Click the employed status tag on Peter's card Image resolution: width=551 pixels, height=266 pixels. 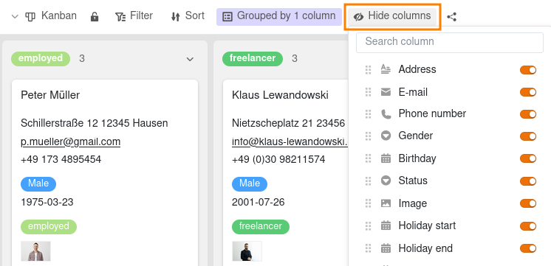point(49,227)
